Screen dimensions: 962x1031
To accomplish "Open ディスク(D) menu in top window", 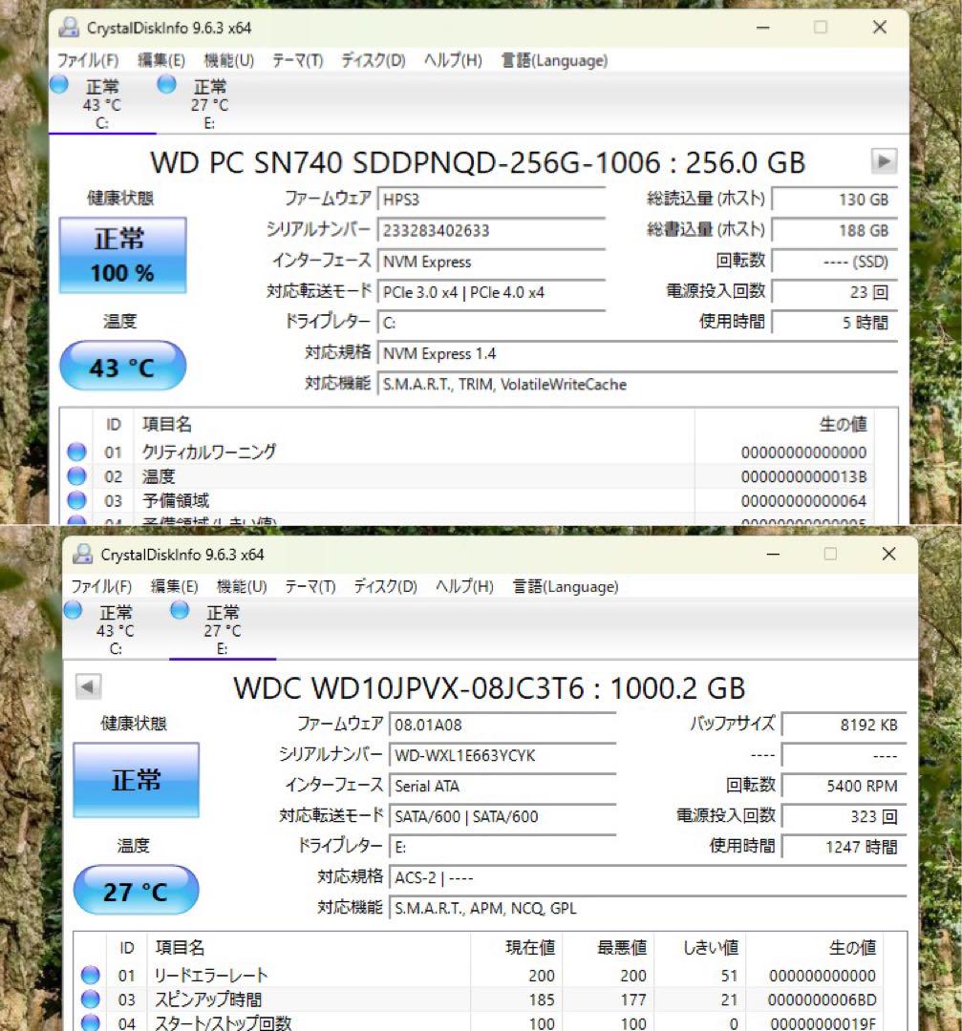I will pos(373,60).
